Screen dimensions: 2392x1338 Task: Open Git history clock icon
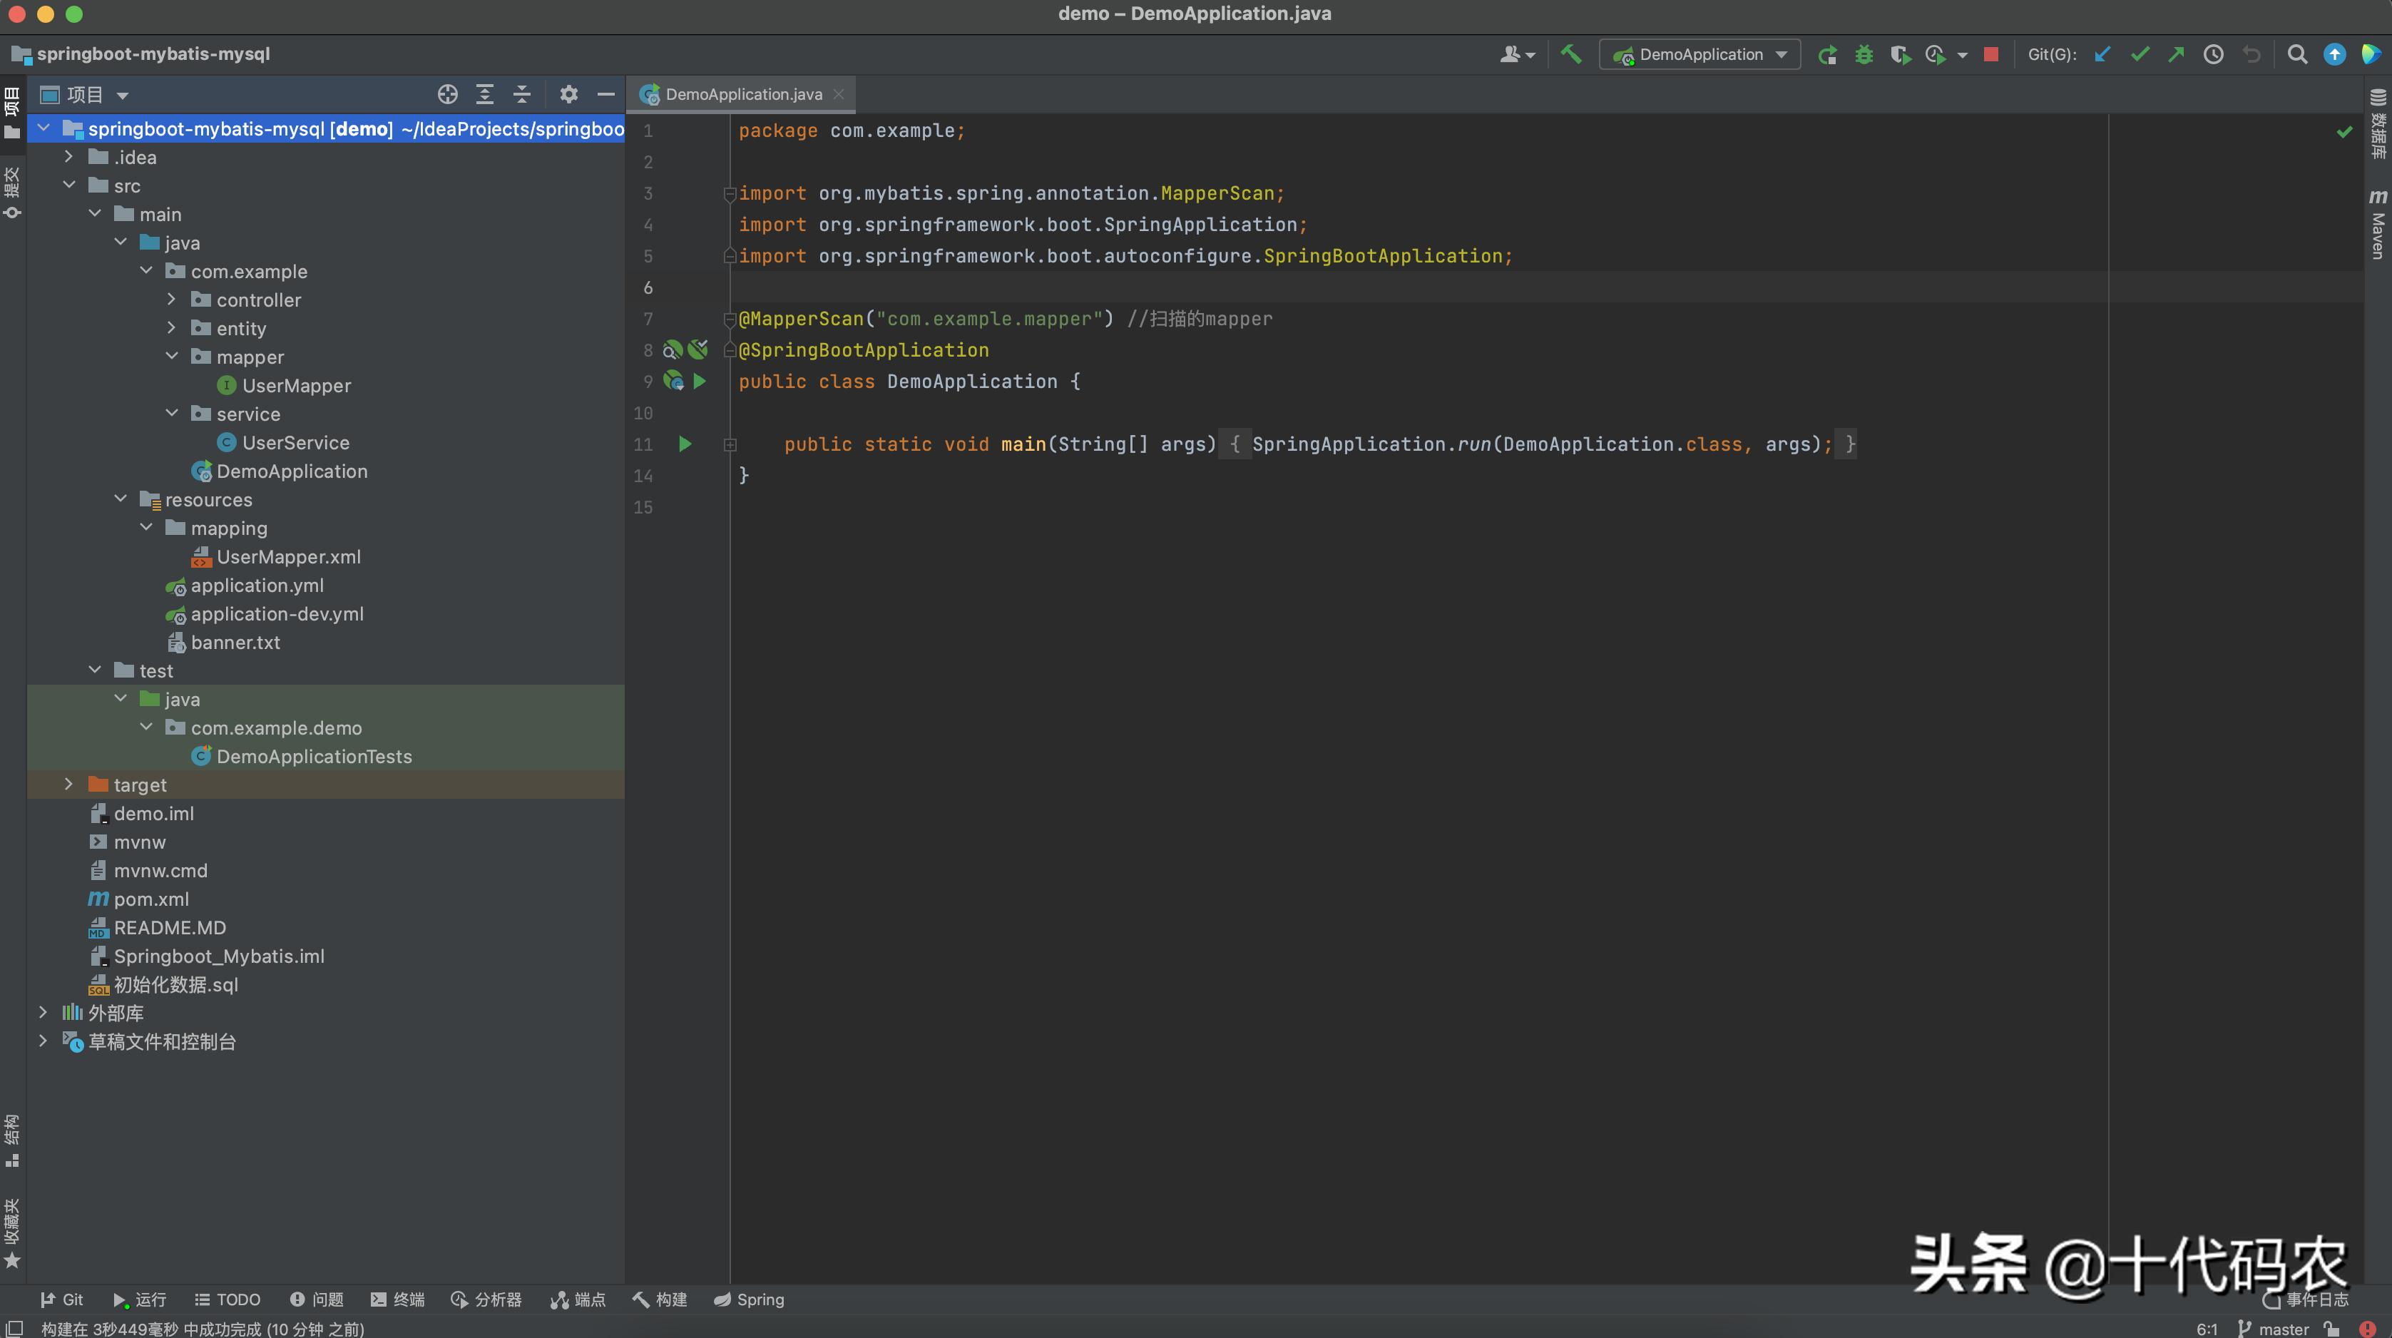click(x=2213, y=54)
